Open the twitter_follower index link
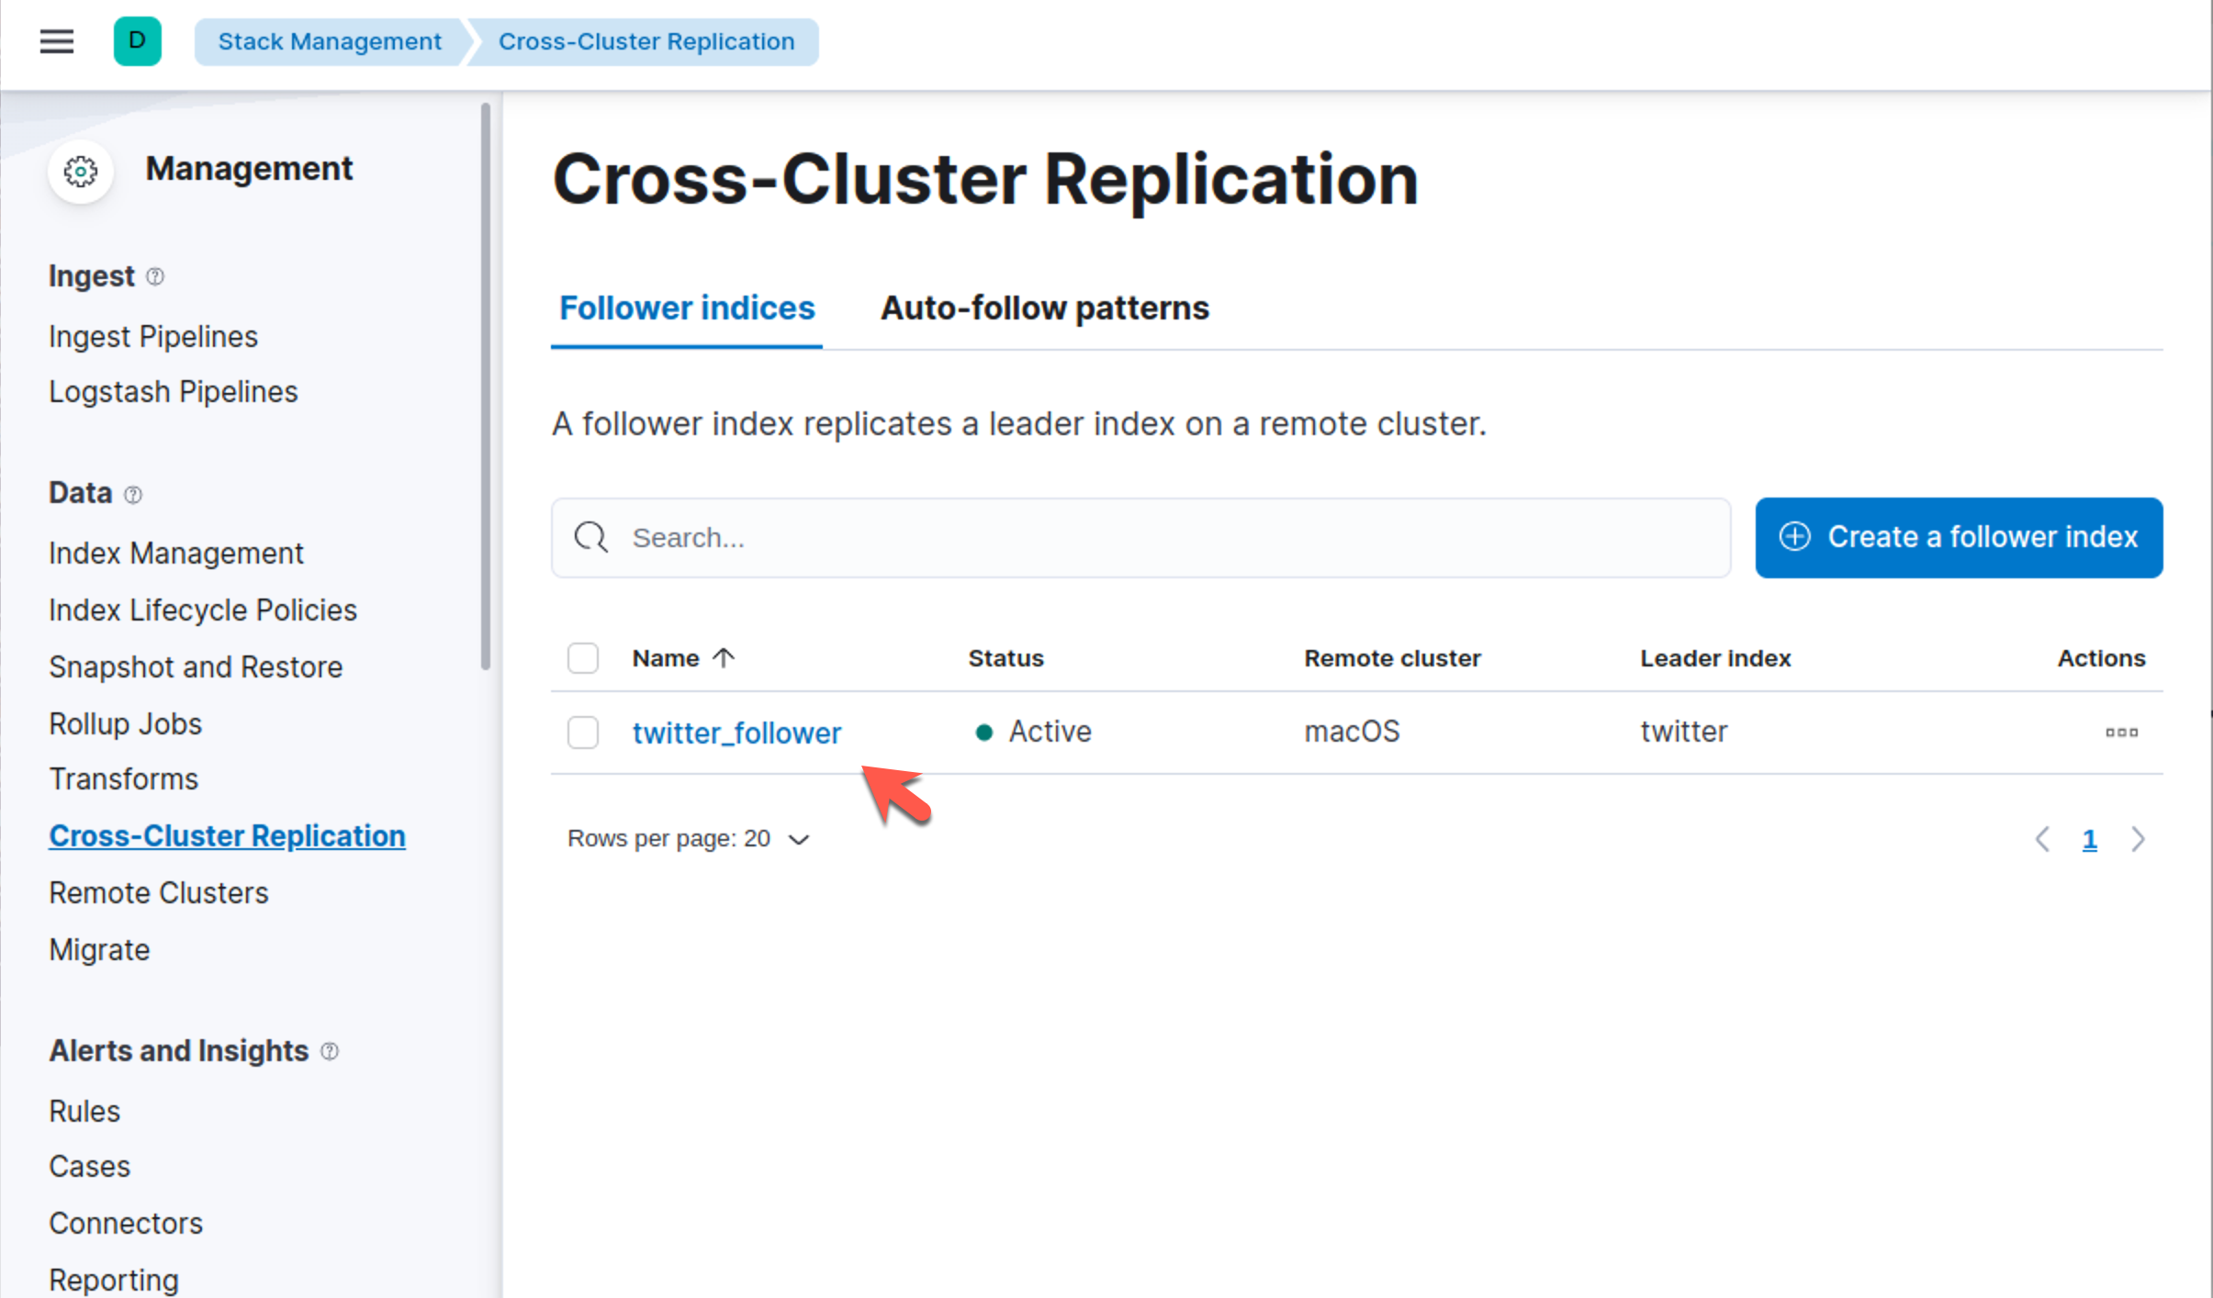Screen dimensions: 2213x1298 coord(736,732)
